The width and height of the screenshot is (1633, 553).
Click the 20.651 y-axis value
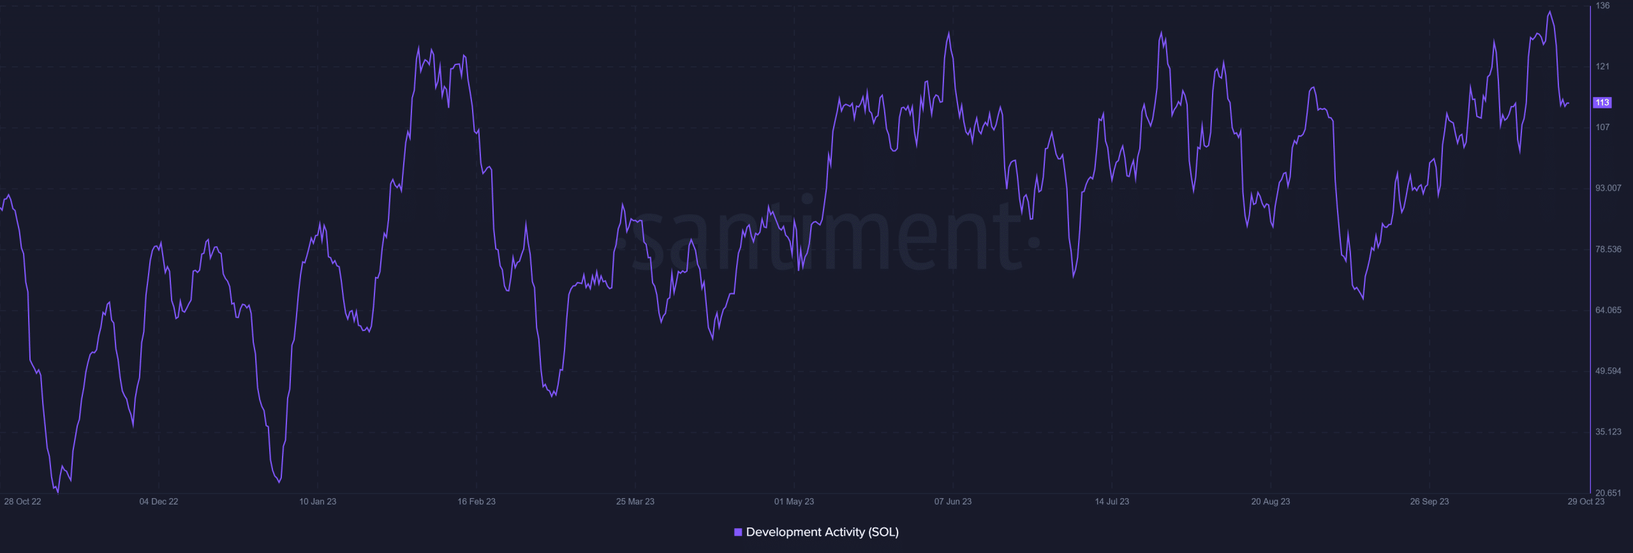coord(1608,492)
